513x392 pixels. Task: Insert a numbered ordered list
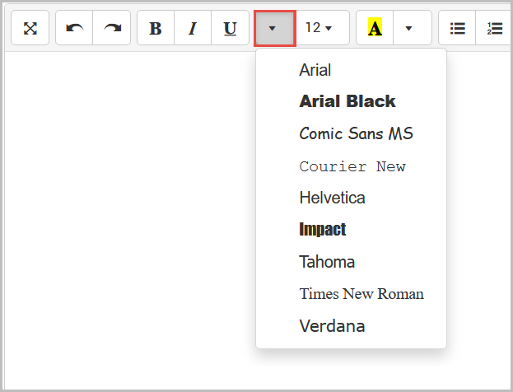click(494, 28)
